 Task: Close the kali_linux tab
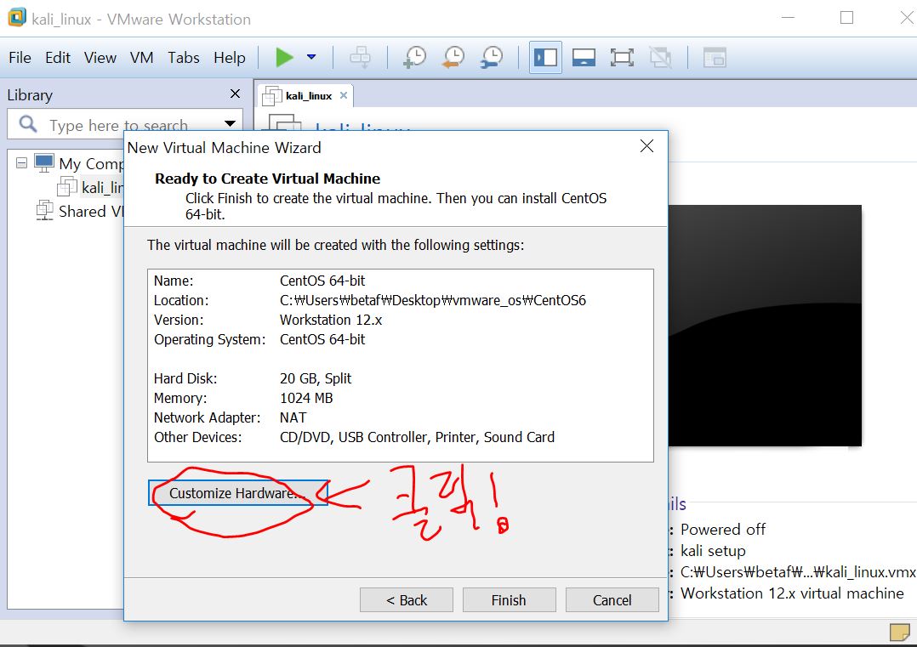(x=344, y=95)
